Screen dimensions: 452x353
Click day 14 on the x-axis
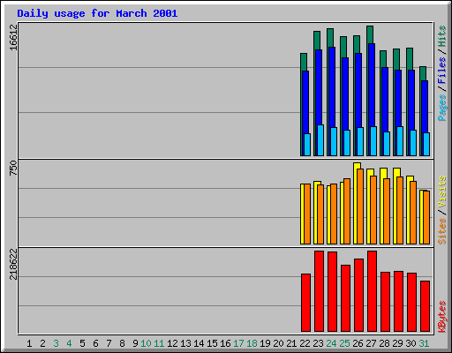pyautogui.click(x=199, y=343)
